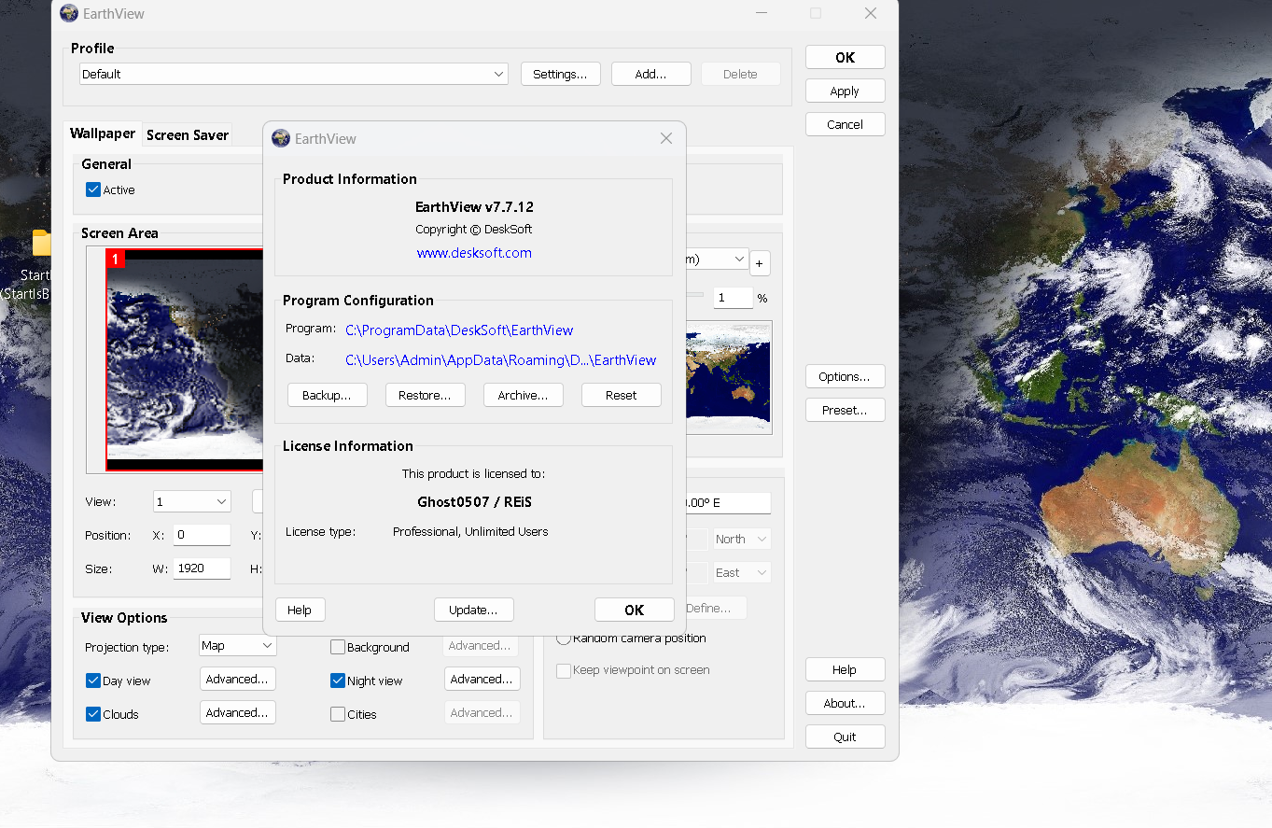This screenshot has height=828, width=1272.
Task: Open the www.desksoft.com link
Action: (x=474, y=253)
